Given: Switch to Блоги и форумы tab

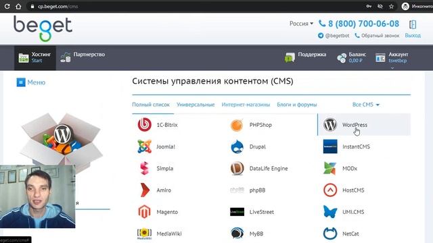Looking at the screenshot, I should [x=297, y=105].
